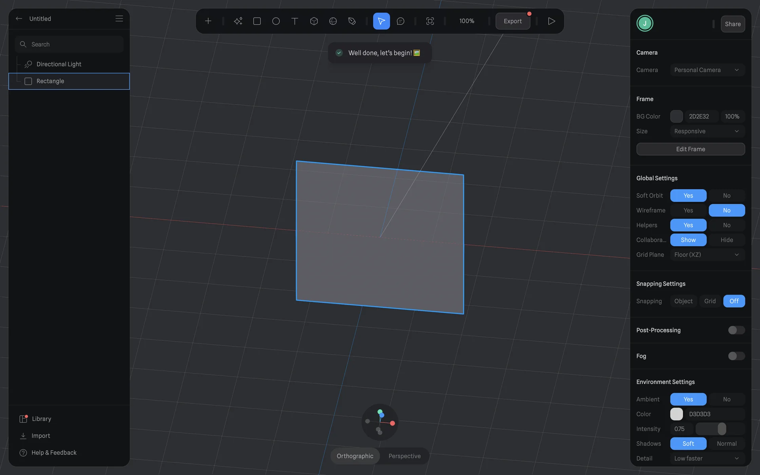760x475 pixels.
Task: Switch to Perspective view tab
Action: 405,456
